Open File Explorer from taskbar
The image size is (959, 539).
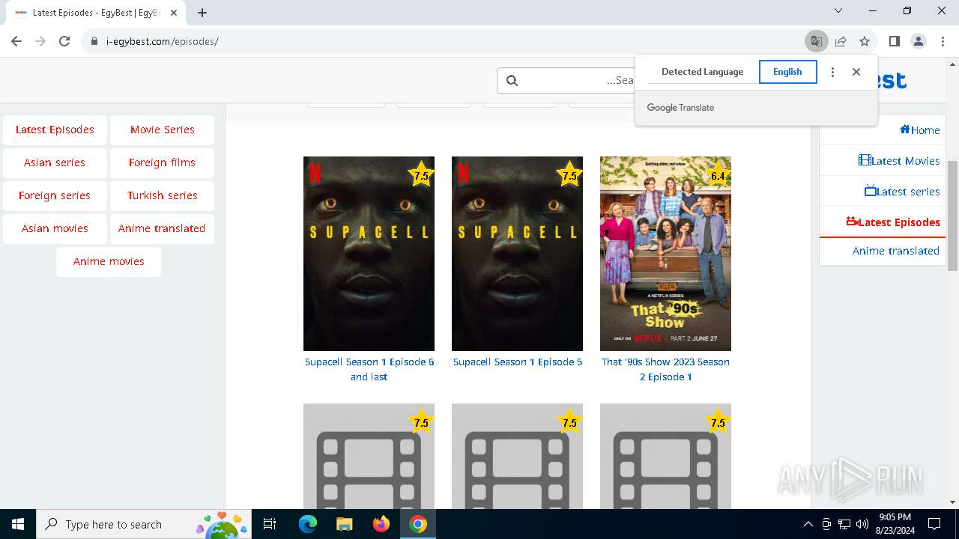[344, 524]
